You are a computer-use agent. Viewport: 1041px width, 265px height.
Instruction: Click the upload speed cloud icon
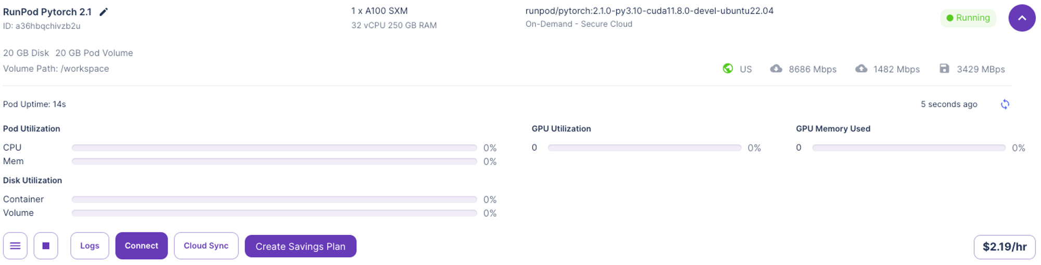861,69
